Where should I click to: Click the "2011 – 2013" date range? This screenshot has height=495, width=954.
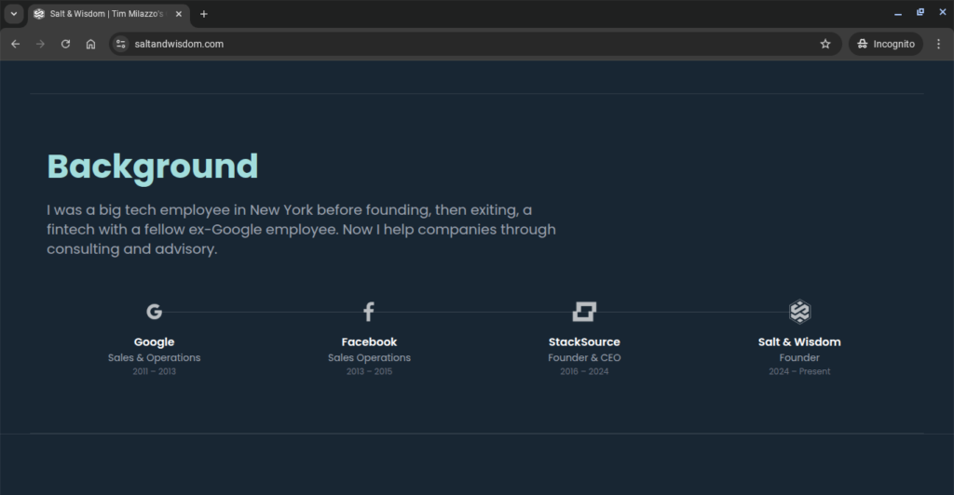[154, 371]
